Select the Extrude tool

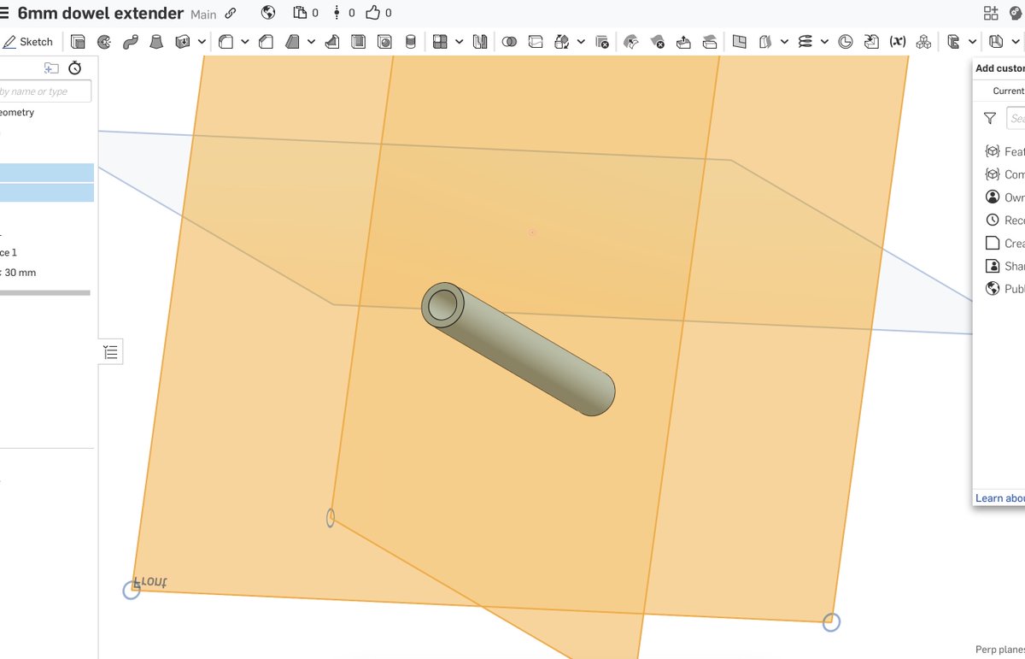(78, 41)
